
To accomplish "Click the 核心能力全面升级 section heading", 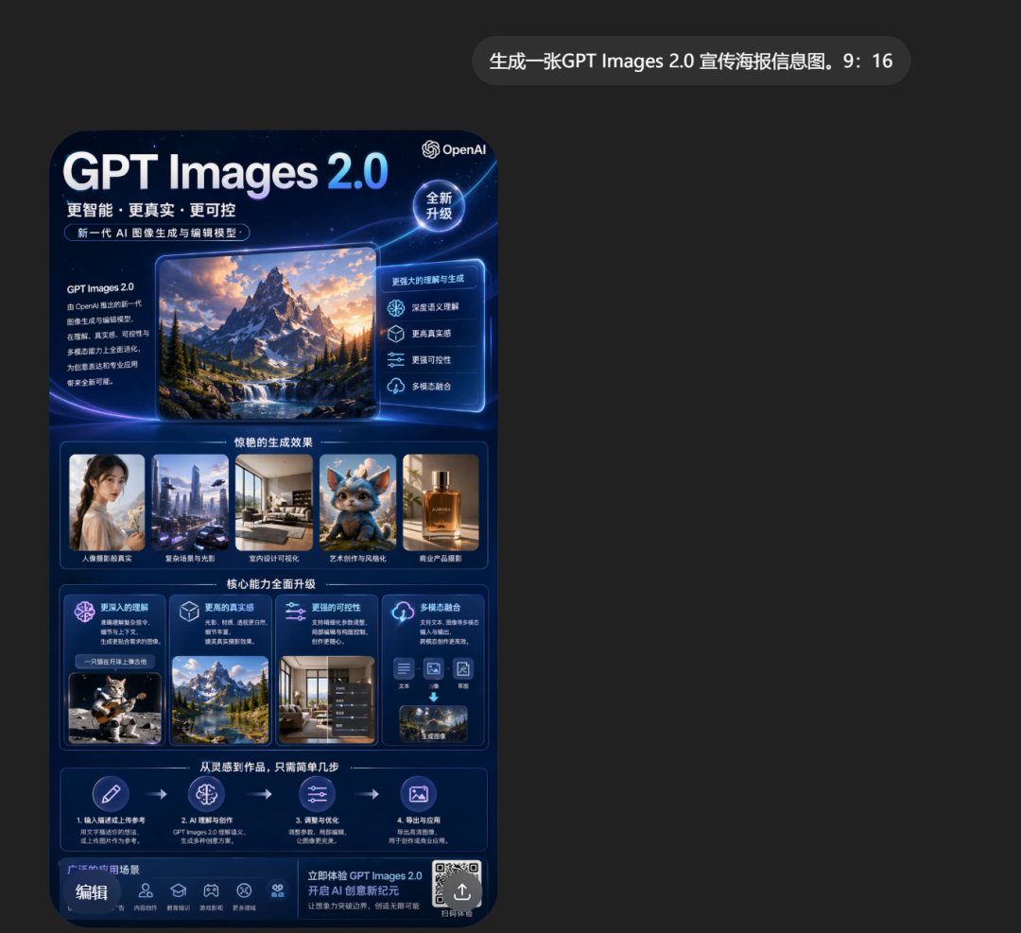I will (x=271, y=584).
